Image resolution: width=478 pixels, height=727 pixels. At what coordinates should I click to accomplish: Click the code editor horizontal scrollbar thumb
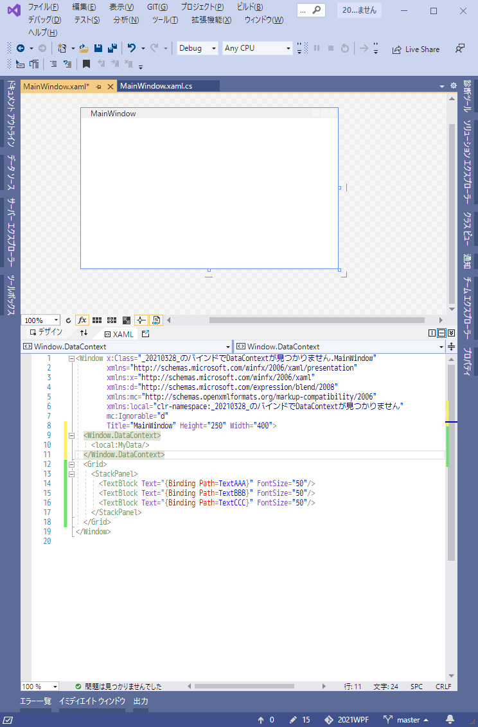pos(244,686)
